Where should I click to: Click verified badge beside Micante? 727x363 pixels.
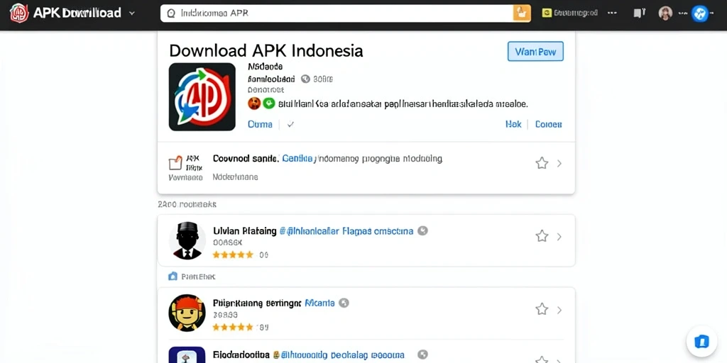[x=344, y=303]
